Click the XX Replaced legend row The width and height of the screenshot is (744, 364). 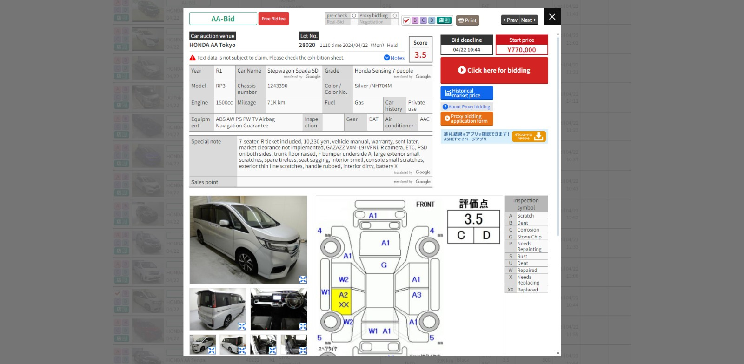526,290
